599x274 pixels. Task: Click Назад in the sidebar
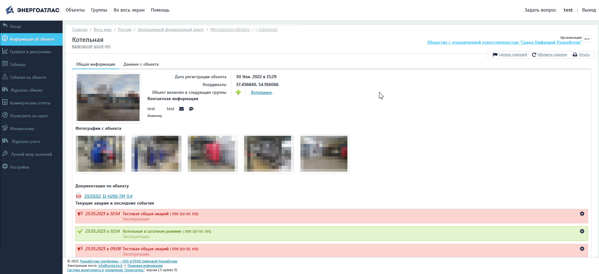click(x=15, y=27)
